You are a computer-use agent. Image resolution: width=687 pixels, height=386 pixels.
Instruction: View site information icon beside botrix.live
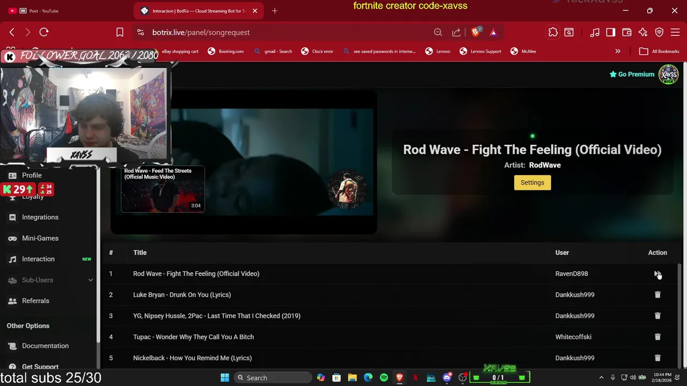141,32
